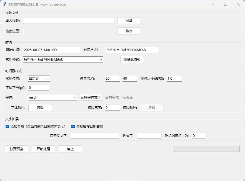The image size is (245, 181).
Task: Click 浏览 to browse for input video
Action: 129,21
